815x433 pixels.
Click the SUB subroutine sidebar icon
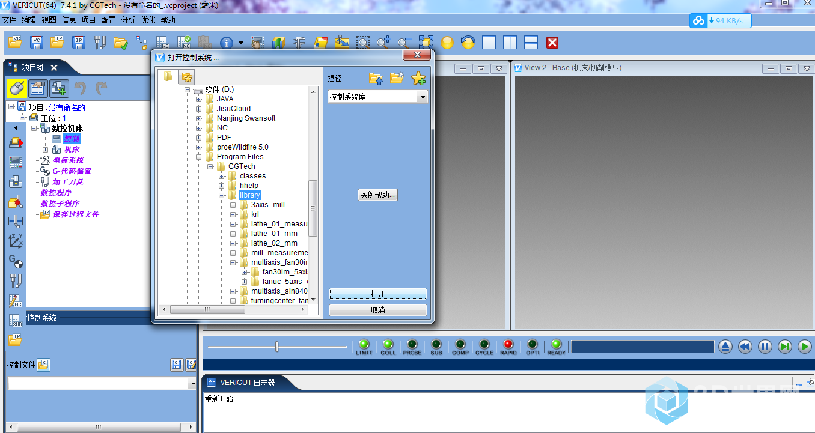[16, 321]
